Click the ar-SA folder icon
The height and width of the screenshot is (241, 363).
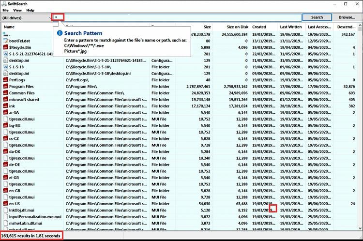pos(5,112)
